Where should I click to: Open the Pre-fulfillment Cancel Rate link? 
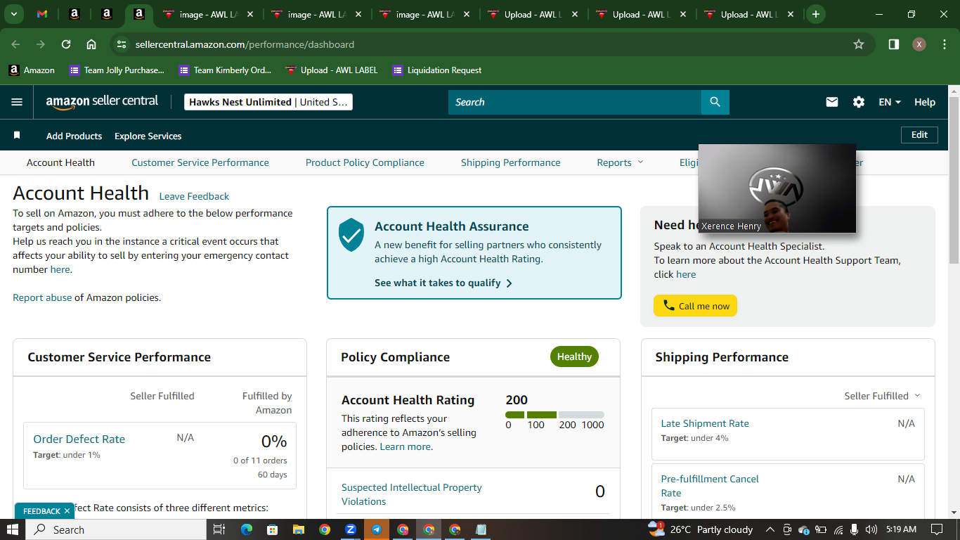click(710, 486)
